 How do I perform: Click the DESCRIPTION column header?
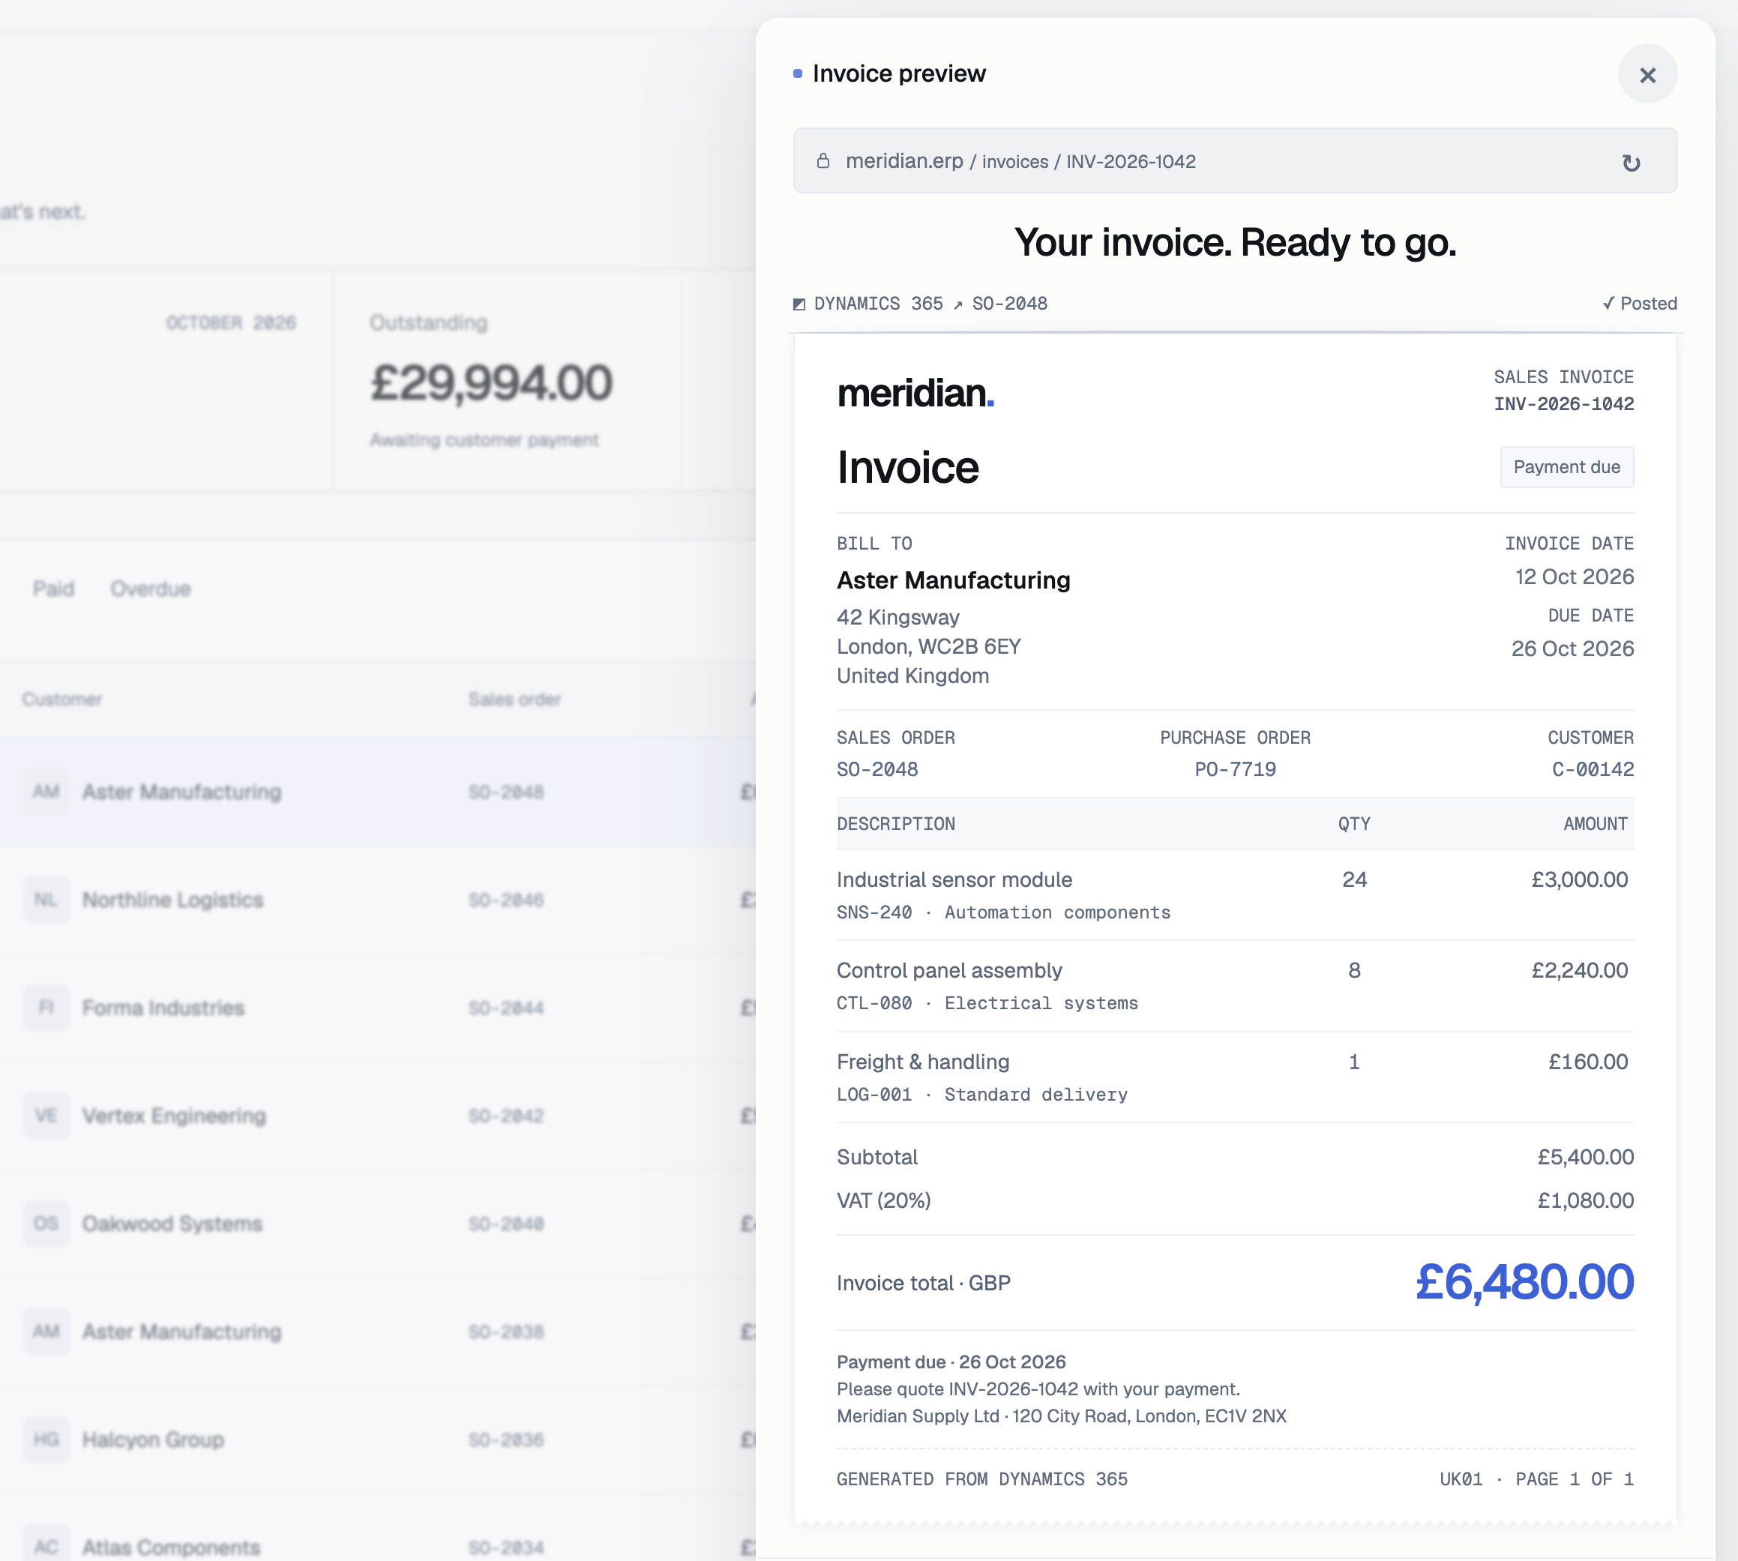point(895,824)
